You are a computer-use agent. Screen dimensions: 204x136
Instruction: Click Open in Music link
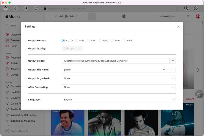[x=17, y=131]
